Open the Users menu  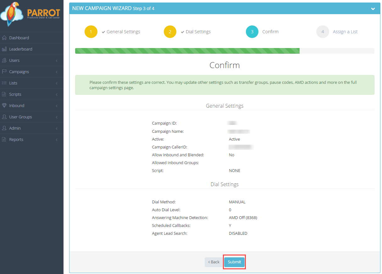[32, 60]
